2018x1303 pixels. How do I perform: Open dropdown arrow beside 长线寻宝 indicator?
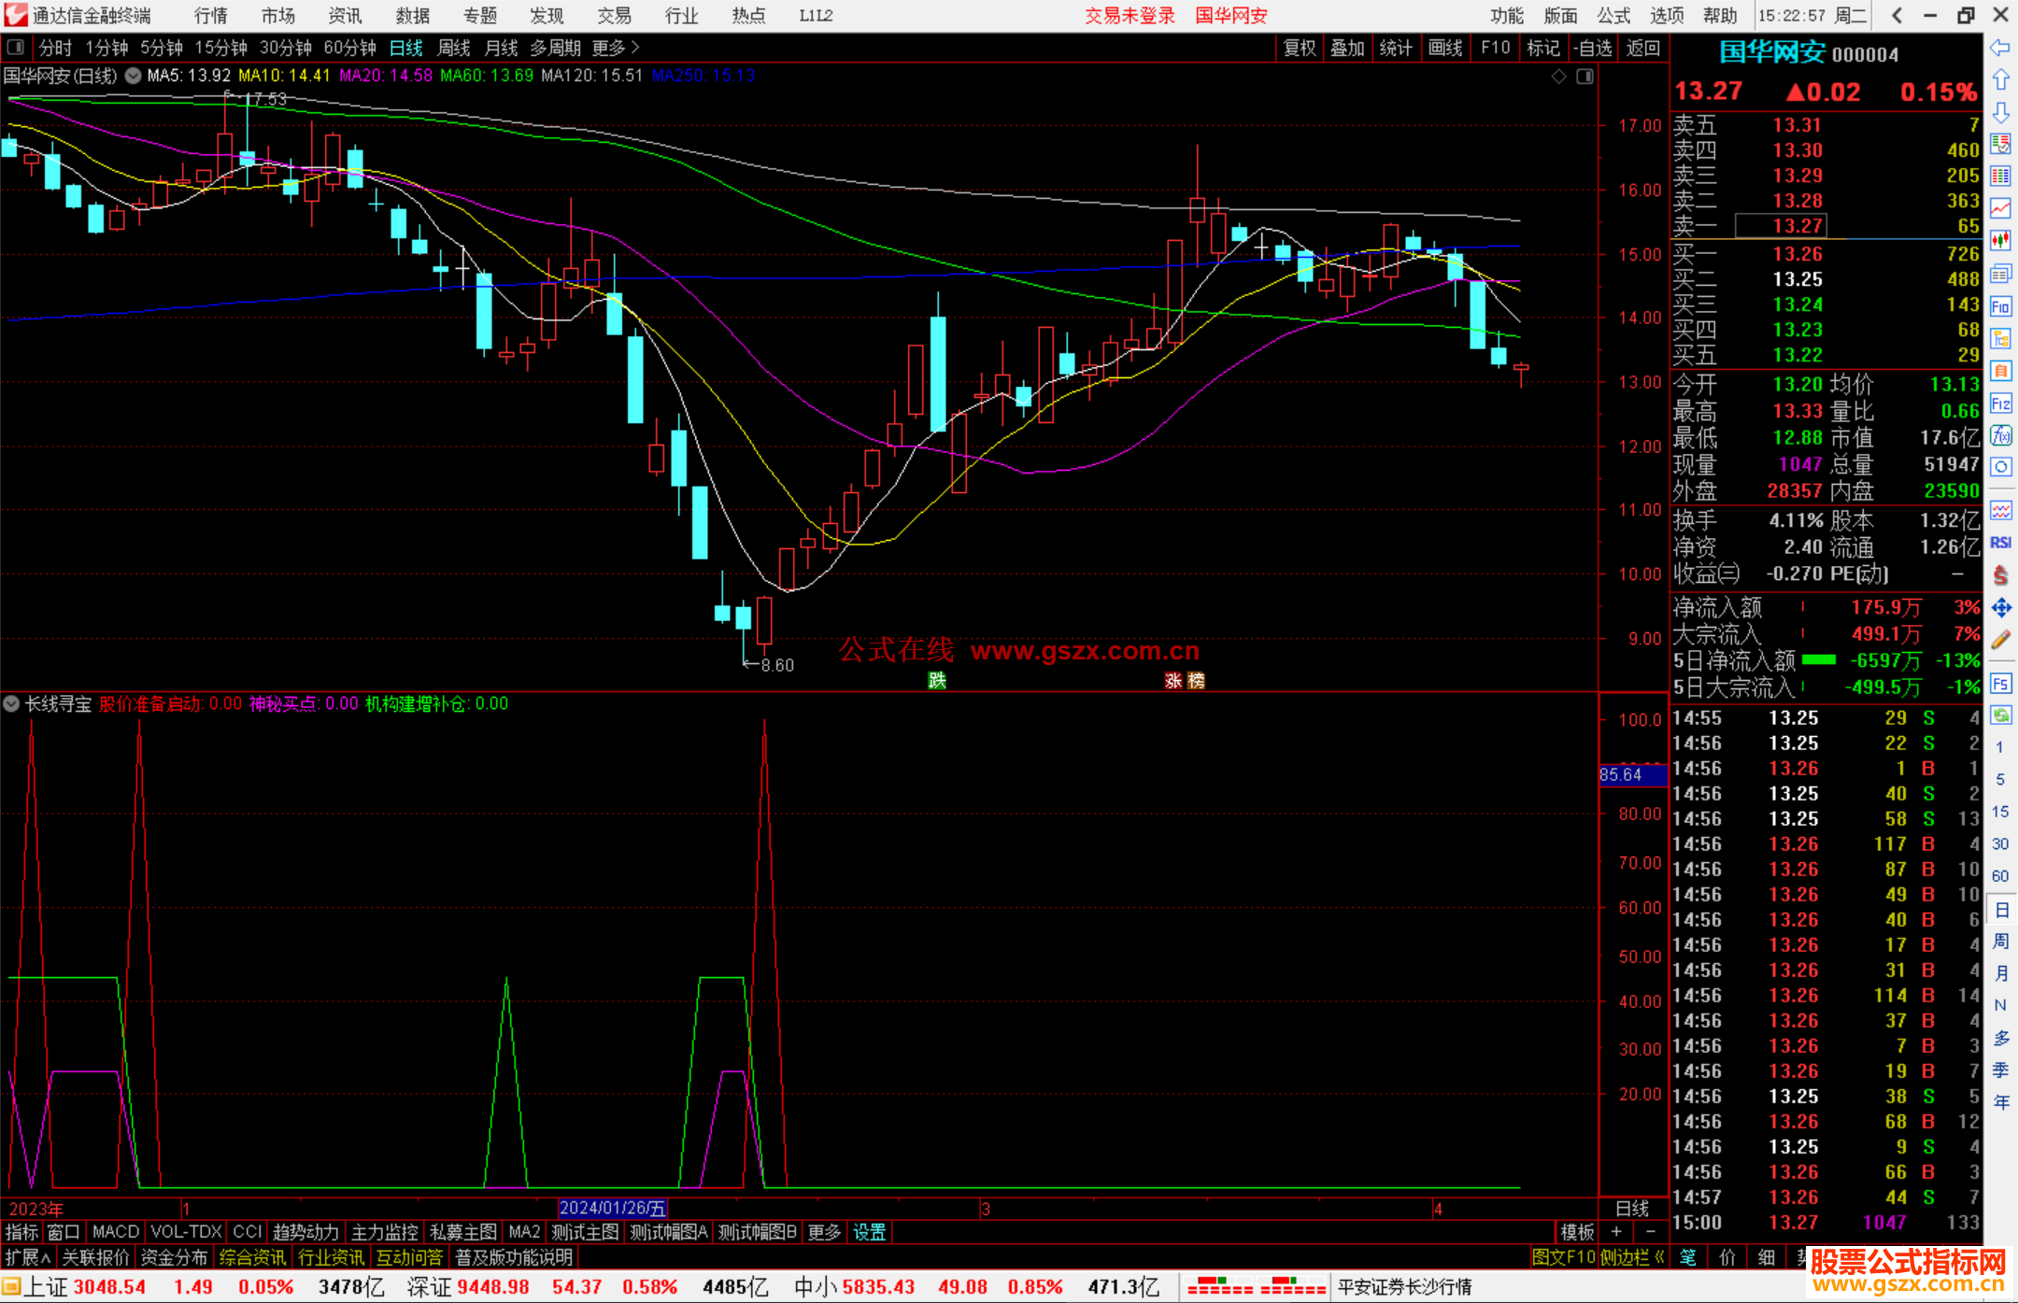11,703
